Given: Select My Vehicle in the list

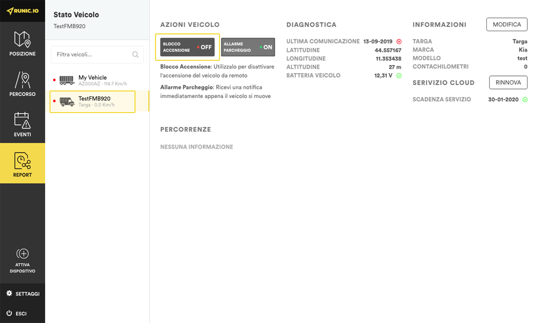Looking at the screenshot, I should pos(93,80).
